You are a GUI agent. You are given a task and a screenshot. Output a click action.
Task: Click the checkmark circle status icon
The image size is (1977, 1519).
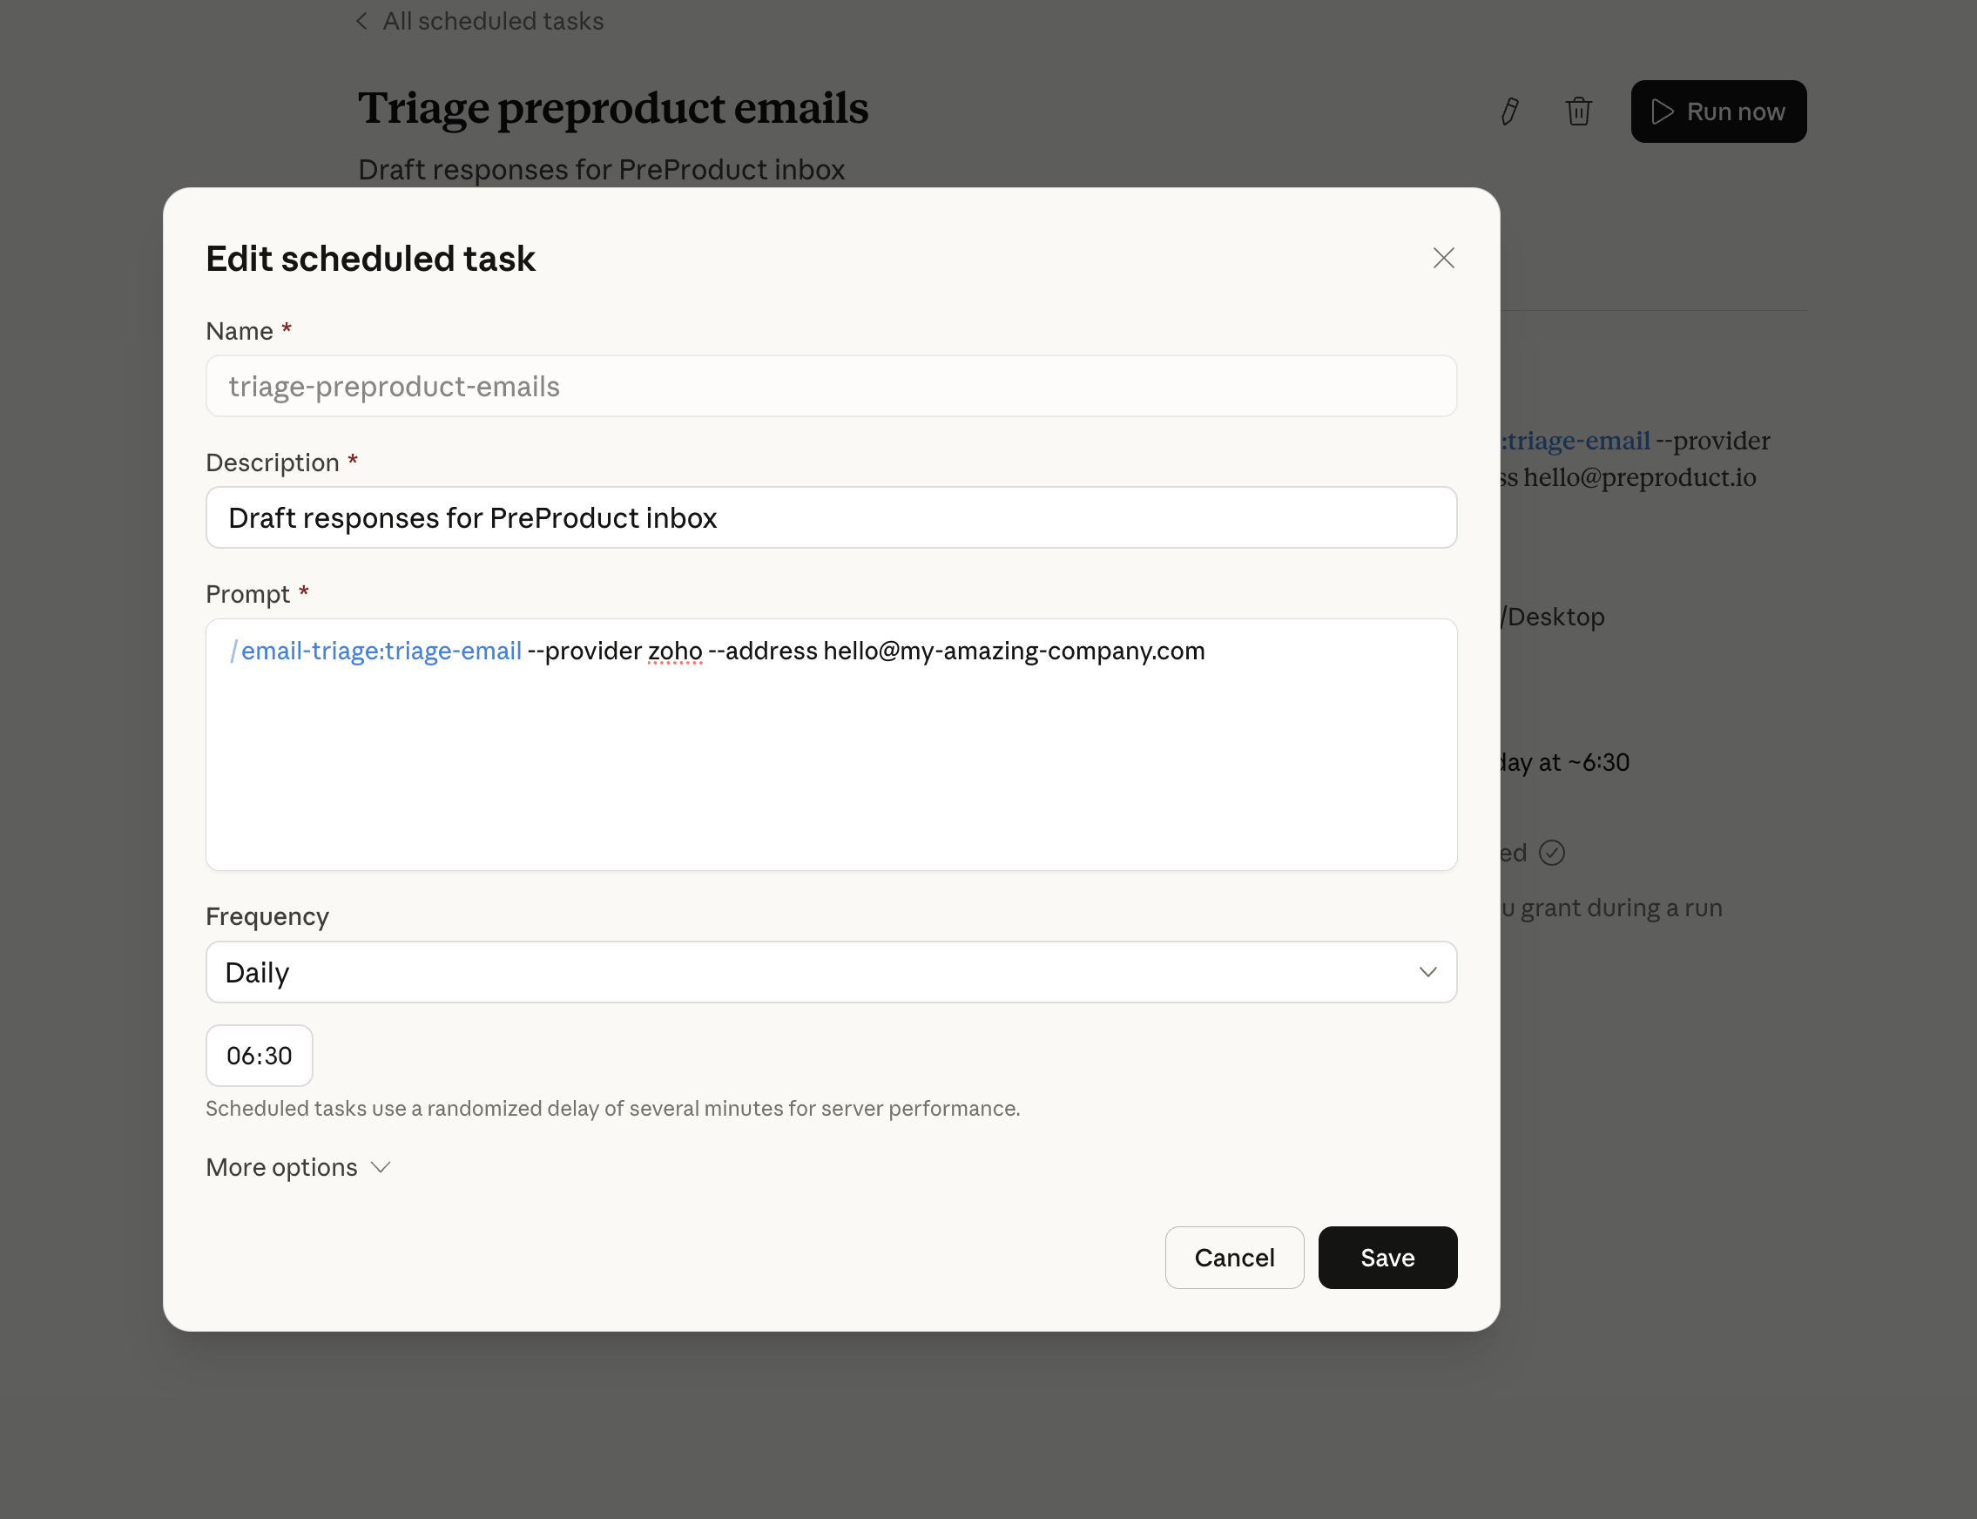(x=1552, y=851)
